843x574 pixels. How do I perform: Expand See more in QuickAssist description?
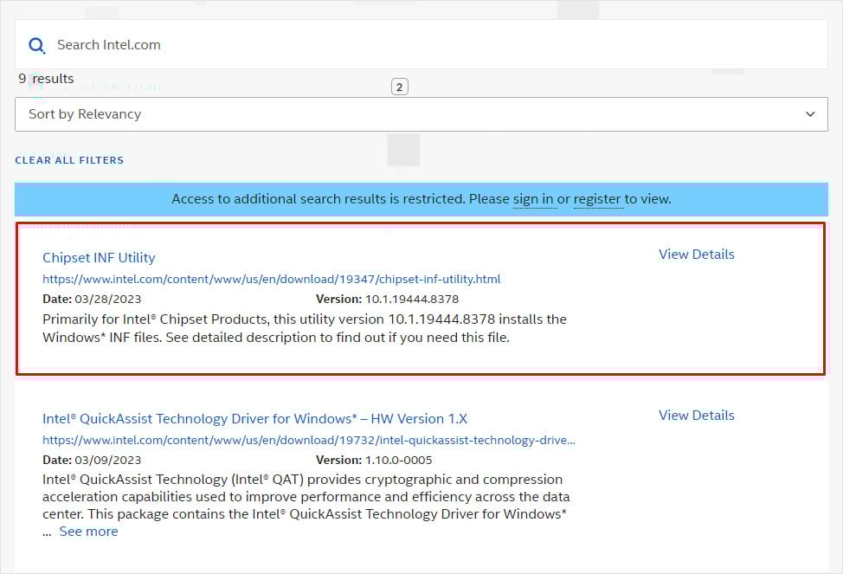pyautogui.click(x=88, y=532)
